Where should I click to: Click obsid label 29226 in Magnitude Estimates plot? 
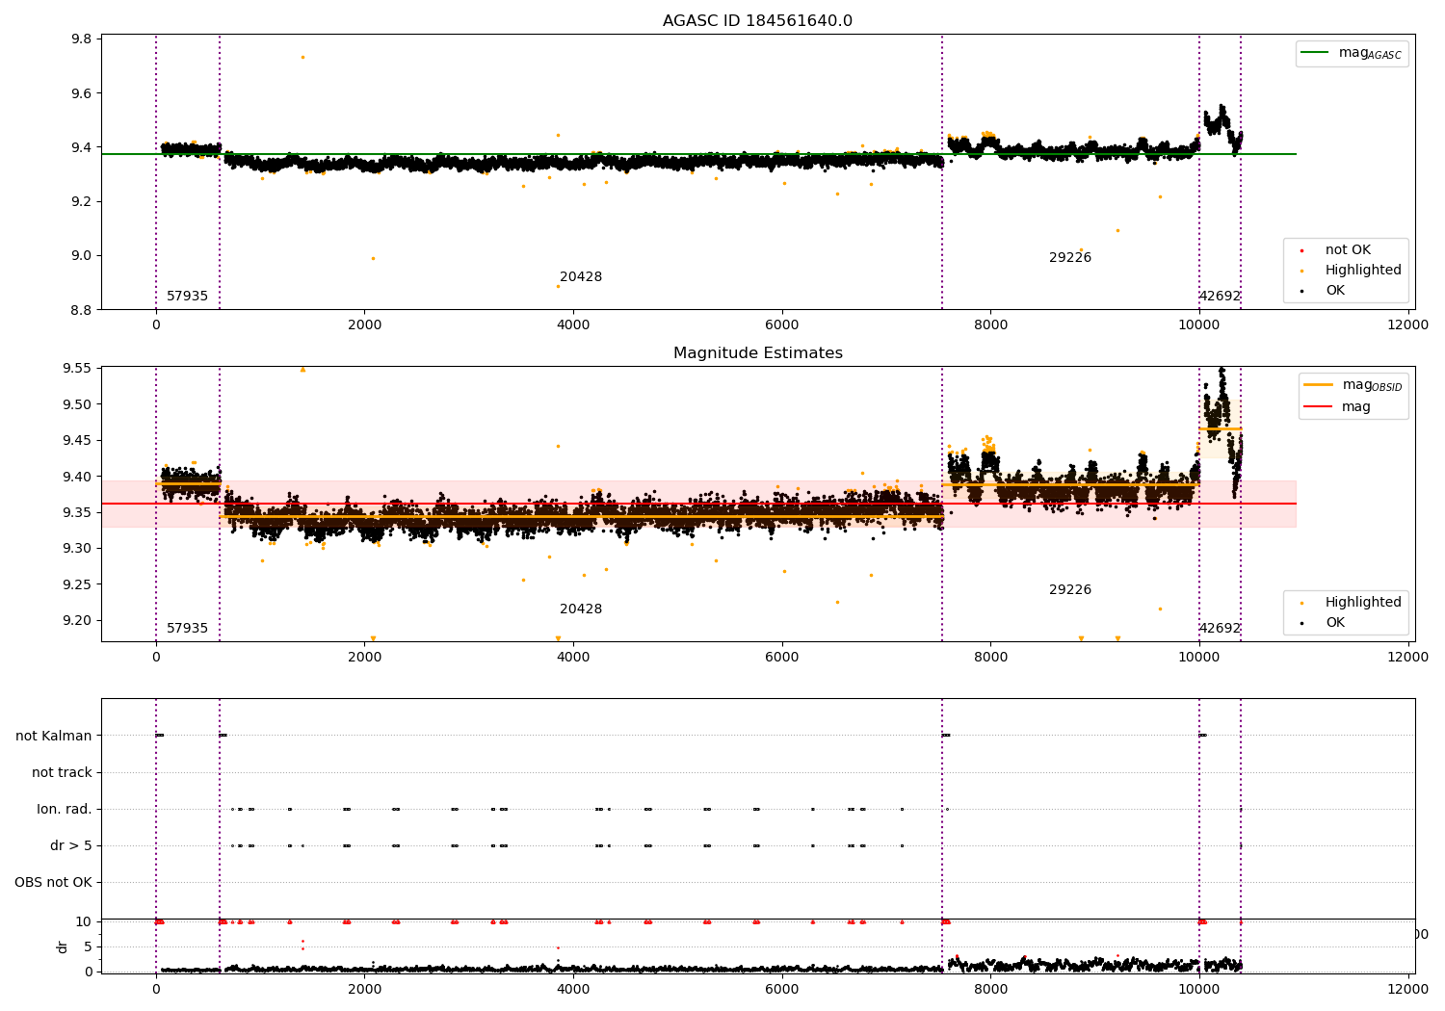click(x=1070, y=590)
